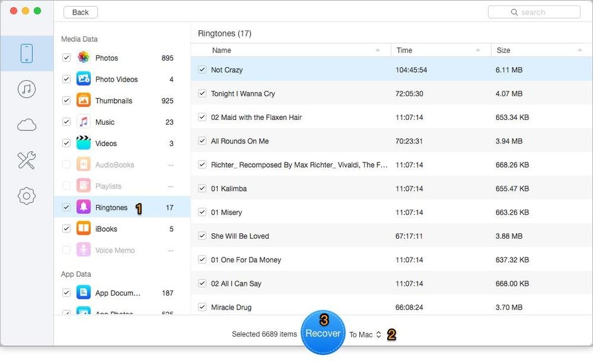593x361 pixels.
Task: Open the iCloud tab in the sidebar
Action: tap(27, 125)
